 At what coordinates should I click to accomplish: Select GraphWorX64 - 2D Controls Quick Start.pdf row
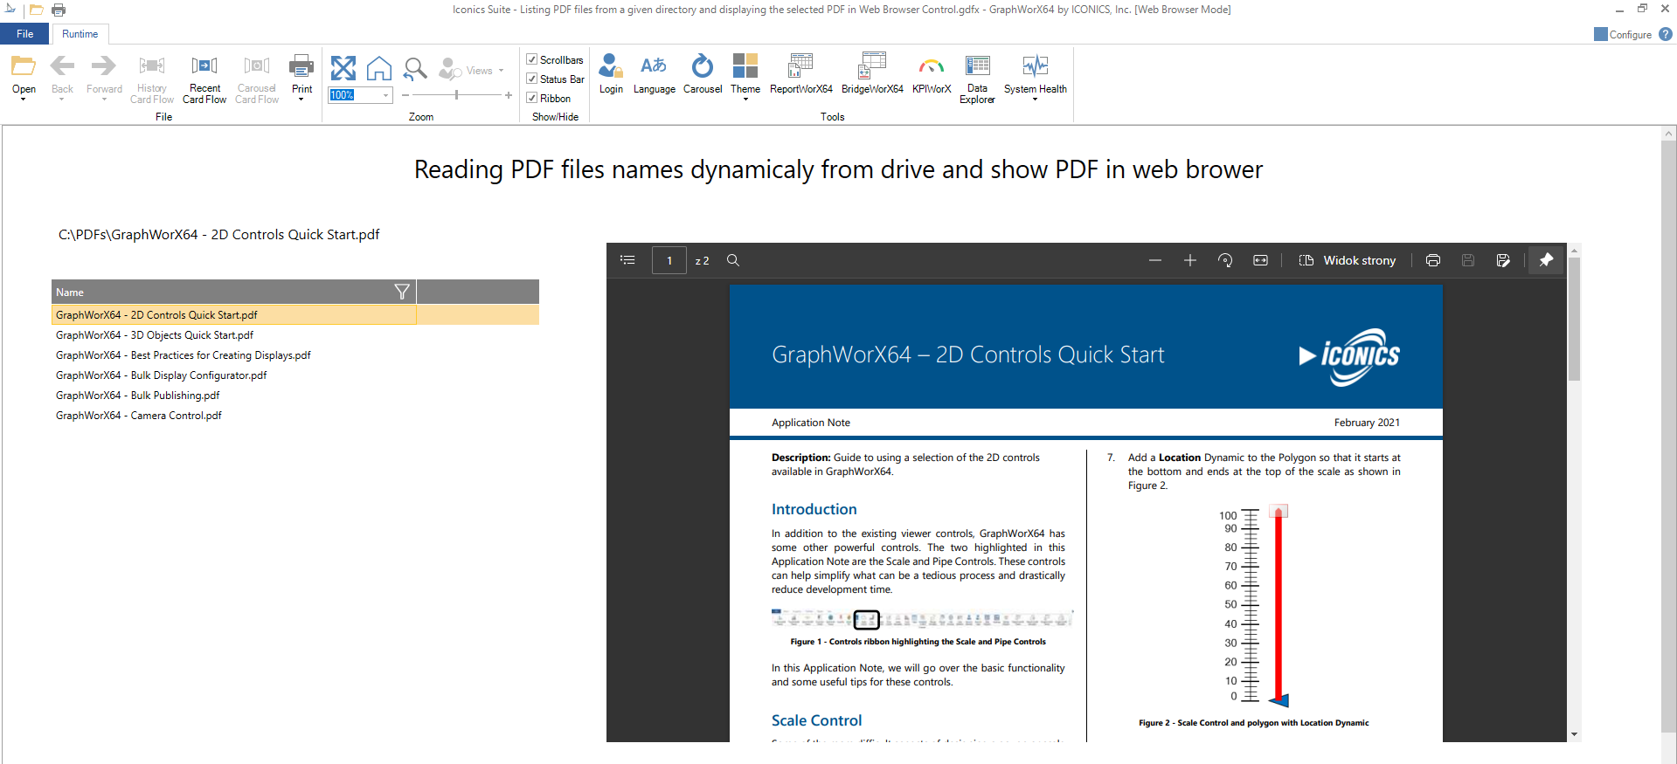pyautogui.click(x=295, y=314)
